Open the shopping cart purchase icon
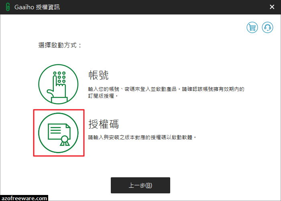Viewport: 281px width, 201px height. (x=252, y=27)
